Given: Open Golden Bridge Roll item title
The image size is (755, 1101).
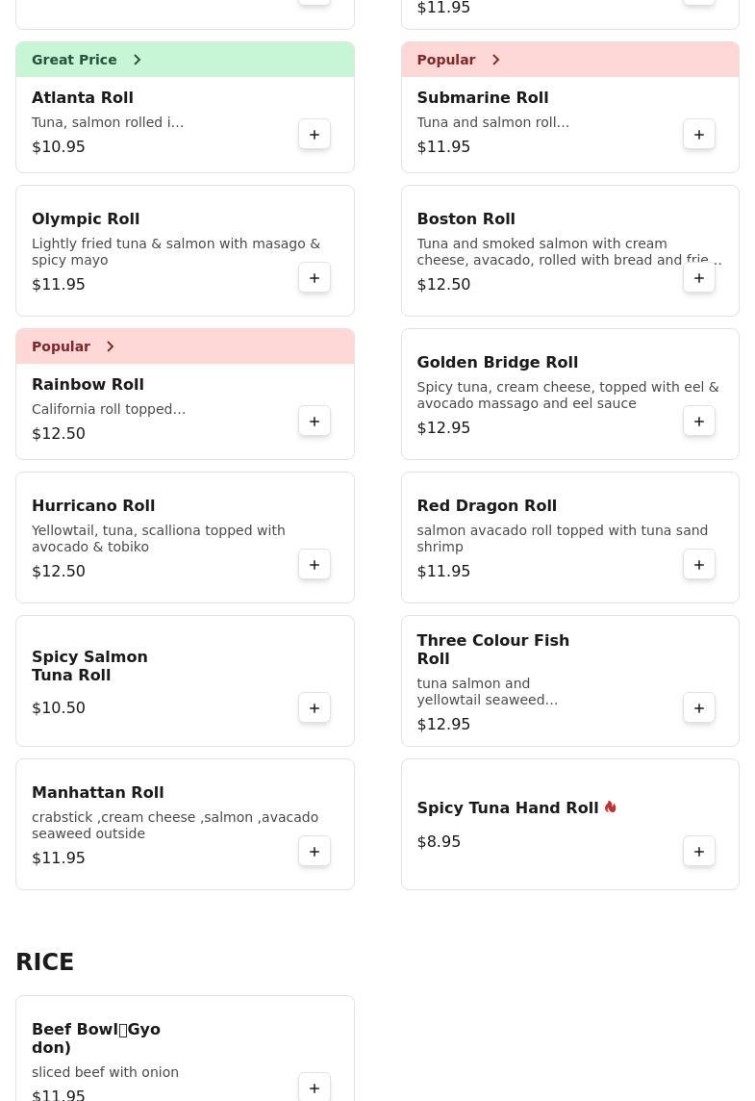Looking at the screenshot, I should (x=497, y=362).
